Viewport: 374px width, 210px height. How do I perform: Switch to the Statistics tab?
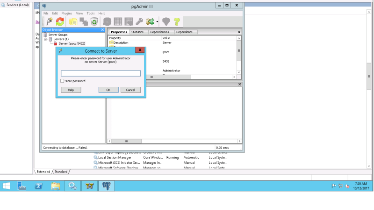click(x=137, y=32)
